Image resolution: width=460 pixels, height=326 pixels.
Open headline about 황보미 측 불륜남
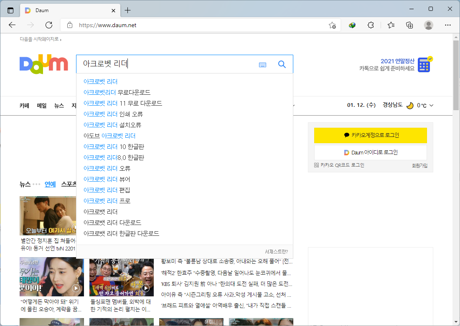[x=226, y=261]
